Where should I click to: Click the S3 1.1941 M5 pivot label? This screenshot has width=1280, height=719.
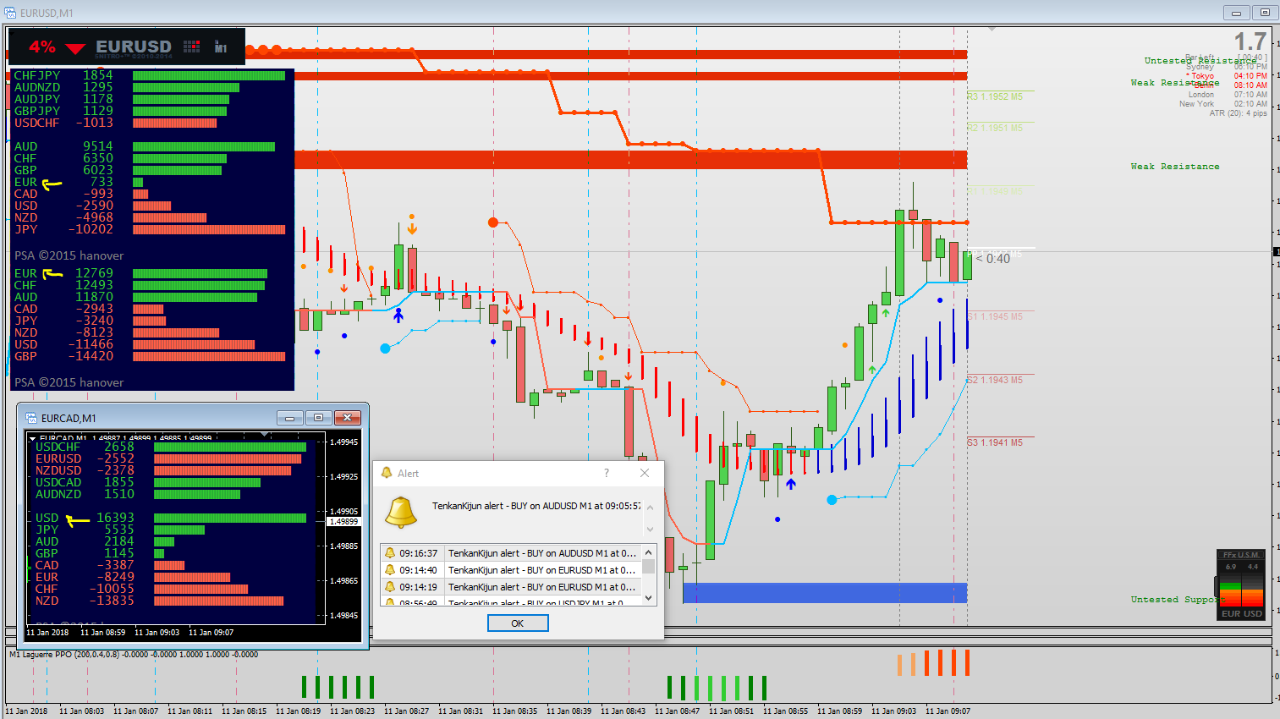click(x=995, y=442)
